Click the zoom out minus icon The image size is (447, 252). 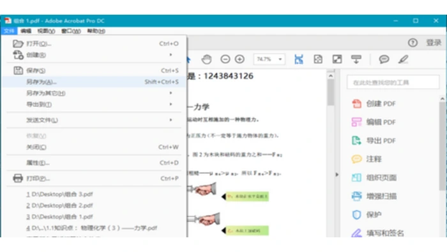pyautogui.click(x=225, y=59)
